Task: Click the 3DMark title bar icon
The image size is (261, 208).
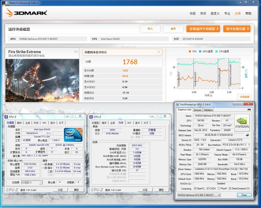Action: point(4,3)
